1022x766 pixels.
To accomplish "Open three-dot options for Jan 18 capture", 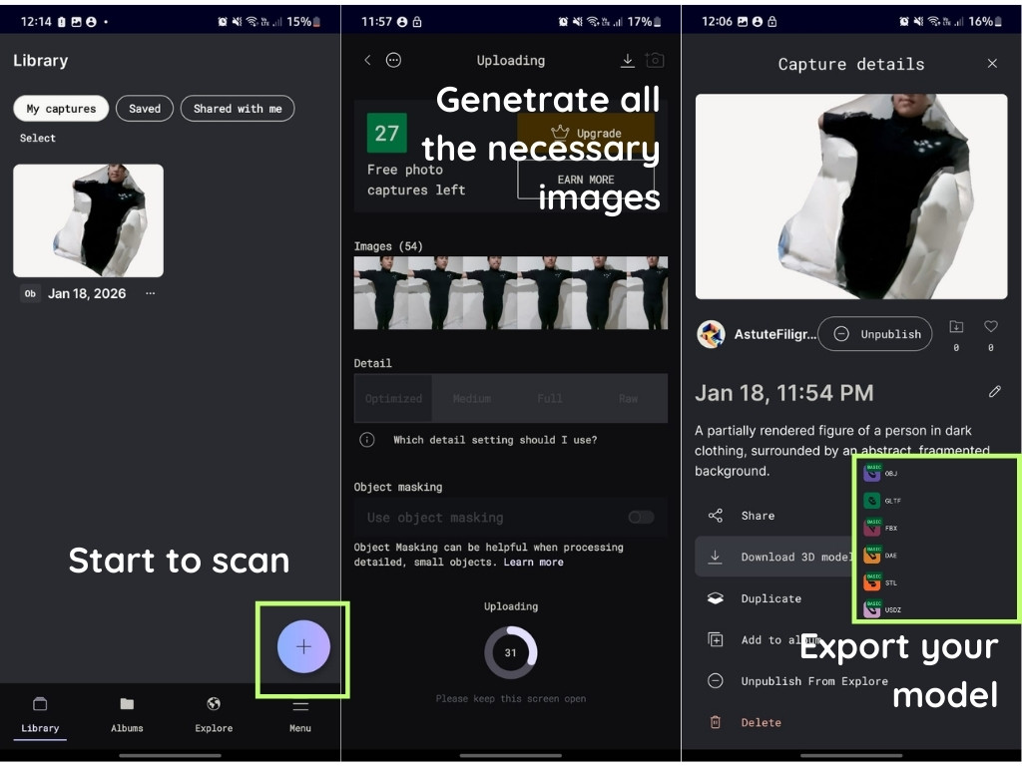I will 151,293.
